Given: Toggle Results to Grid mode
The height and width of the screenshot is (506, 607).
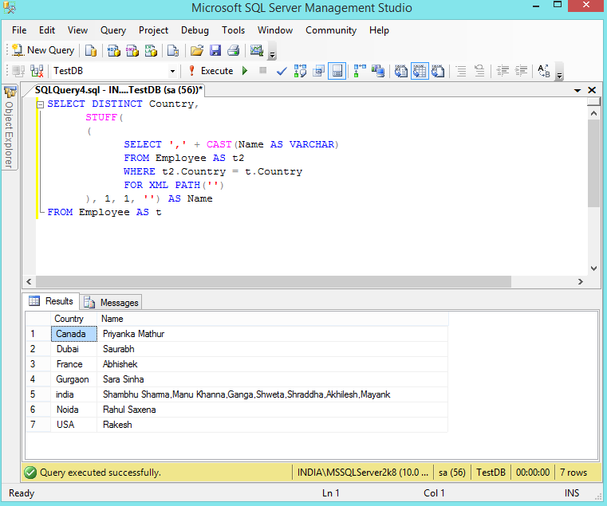Looking at the screenshot, I should (420, 71).
